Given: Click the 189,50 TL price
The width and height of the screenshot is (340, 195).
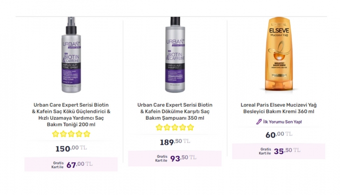Looking at the screenshot, I should pyautogui.click(x=175, y=142).
